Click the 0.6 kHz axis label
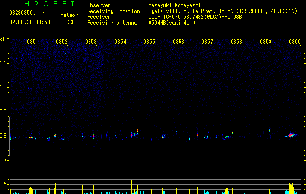Viewport: 306px width, 194px height. pos(4,184)
